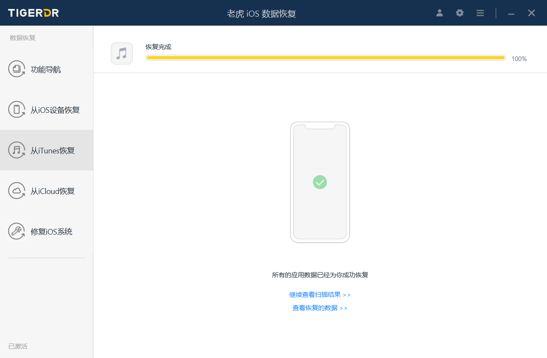Open the 继续查看扫描结果 link
The height and width of the screenshot is (358, 547).
[320, 295]
